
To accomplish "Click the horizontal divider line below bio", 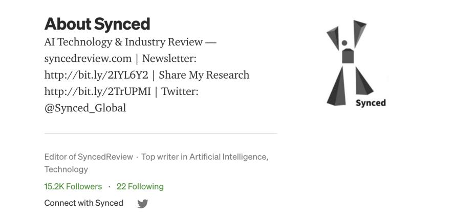I will 161,134.
